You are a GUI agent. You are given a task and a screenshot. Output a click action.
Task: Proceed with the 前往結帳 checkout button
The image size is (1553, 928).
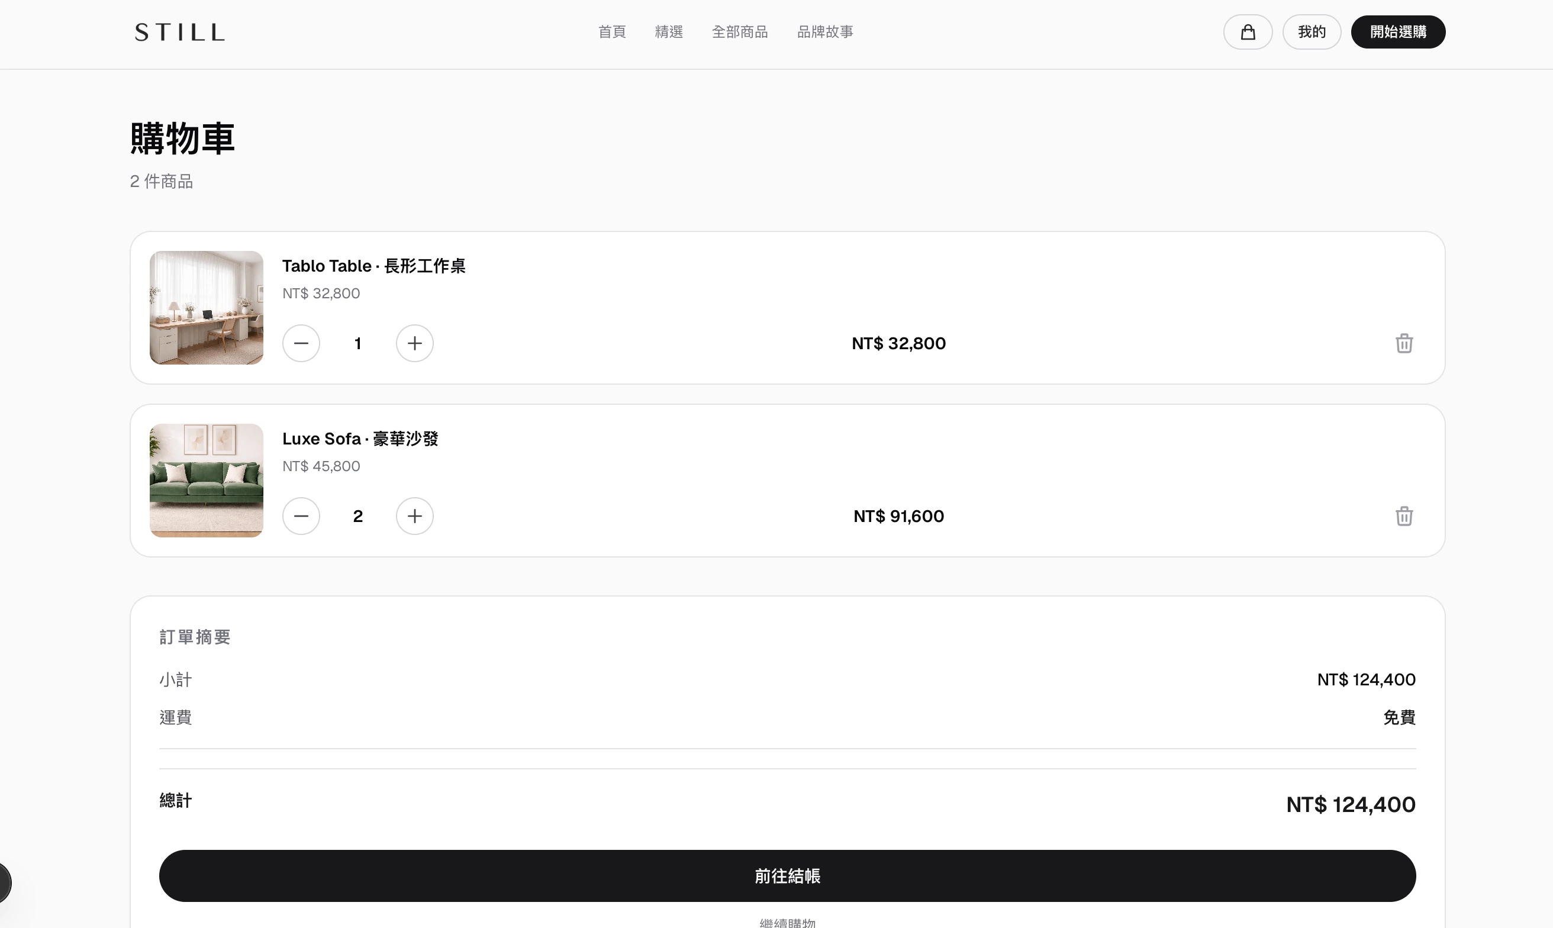[x=787, y=875]
